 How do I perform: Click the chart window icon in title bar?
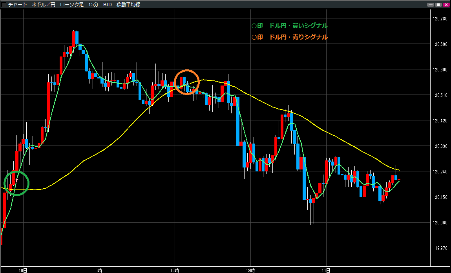4,4
